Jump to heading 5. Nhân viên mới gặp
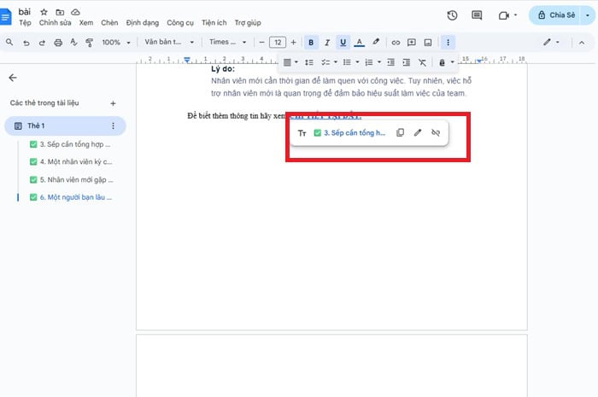This screenshot has width=598, height=397. click(71, 180)
